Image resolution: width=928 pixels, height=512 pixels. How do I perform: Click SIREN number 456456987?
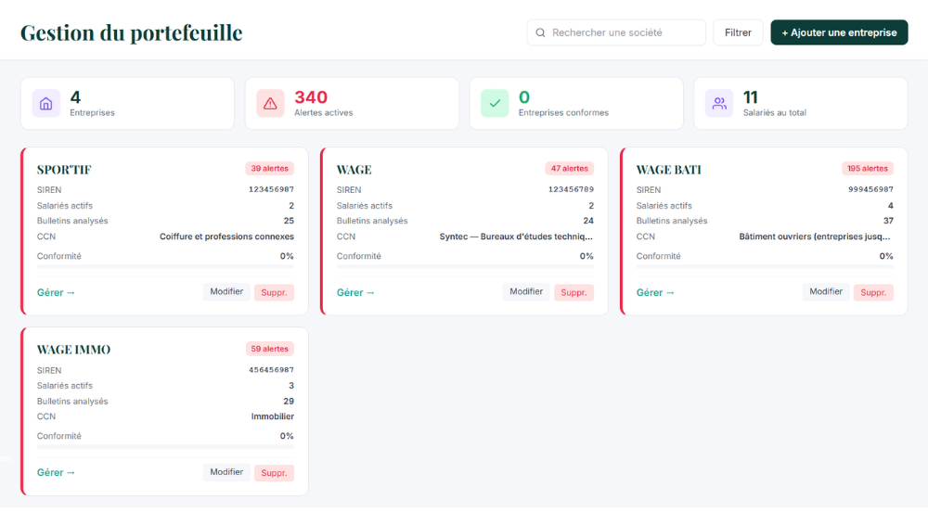tap(271, 370)
